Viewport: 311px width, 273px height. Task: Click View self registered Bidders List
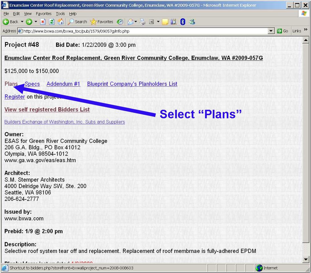(47, 109)
